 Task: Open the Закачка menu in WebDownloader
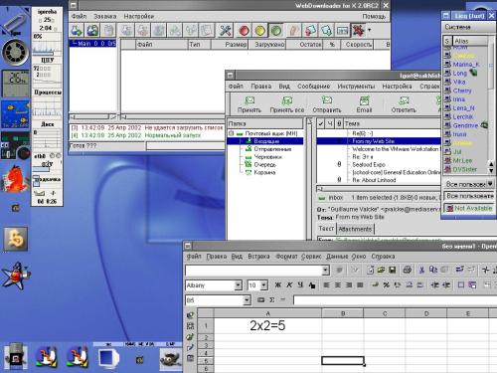tap(105, 16)
